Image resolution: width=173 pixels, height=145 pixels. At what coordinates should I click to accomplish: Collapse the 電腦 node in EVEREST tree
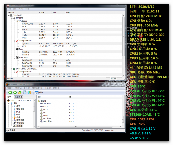click(x=8, y=103)
